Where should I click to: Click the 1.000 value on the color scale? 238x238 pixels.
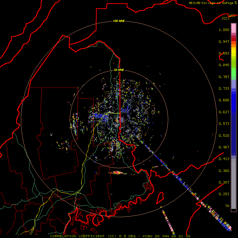tap(224, 30)
